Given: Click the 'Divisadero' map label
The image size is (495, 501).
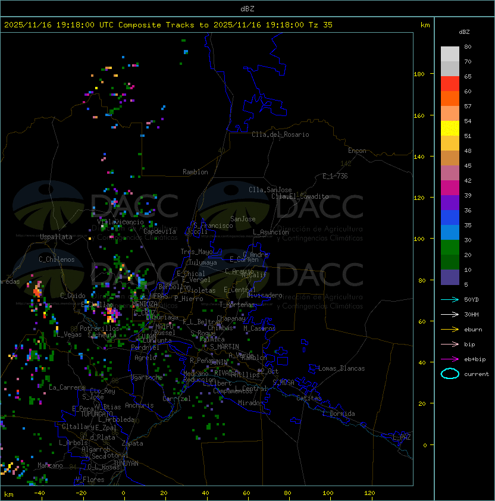Looking at the screenshot, I should click(264, 295).
